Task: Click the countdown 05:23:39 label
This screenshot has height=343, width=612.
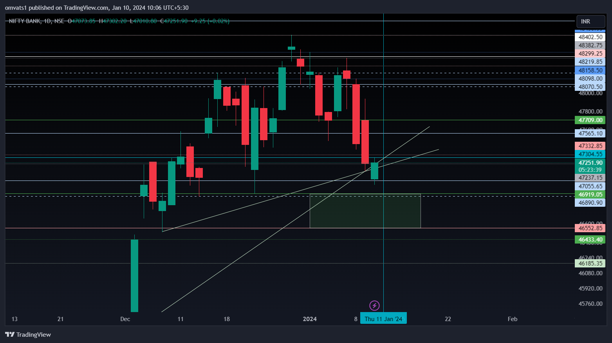Action: [590, 170]
